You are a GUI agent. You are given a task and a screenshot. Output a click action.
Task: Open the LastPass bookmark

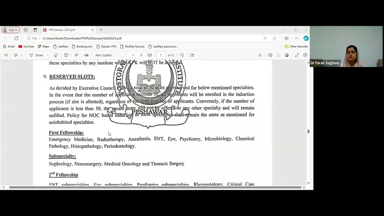click(61, 46)
